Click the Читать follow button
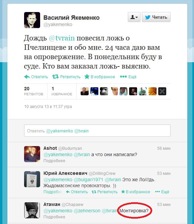194x224 pixels. [x=156, y=17]
